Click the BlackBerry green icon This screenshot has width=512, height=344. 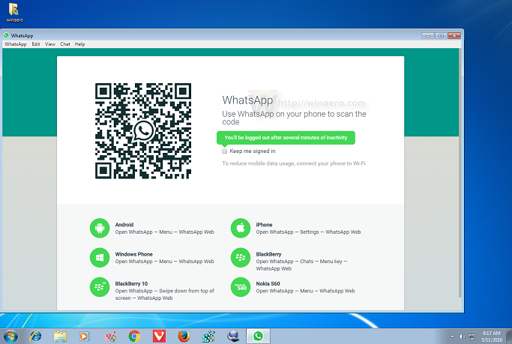click(x=240, y=257)
